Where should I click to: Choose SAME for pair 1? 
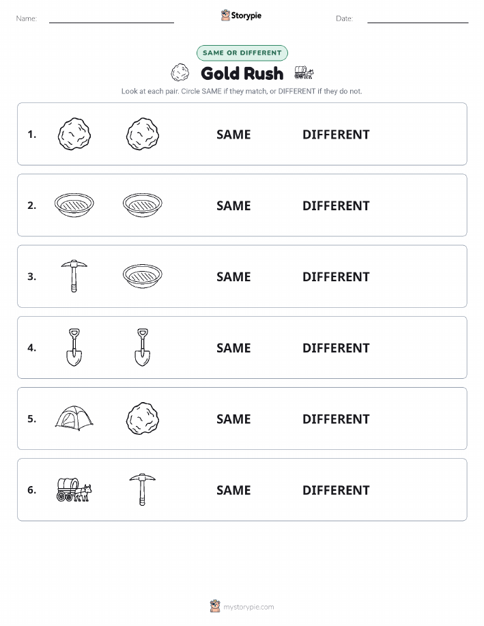pos(233,134)
